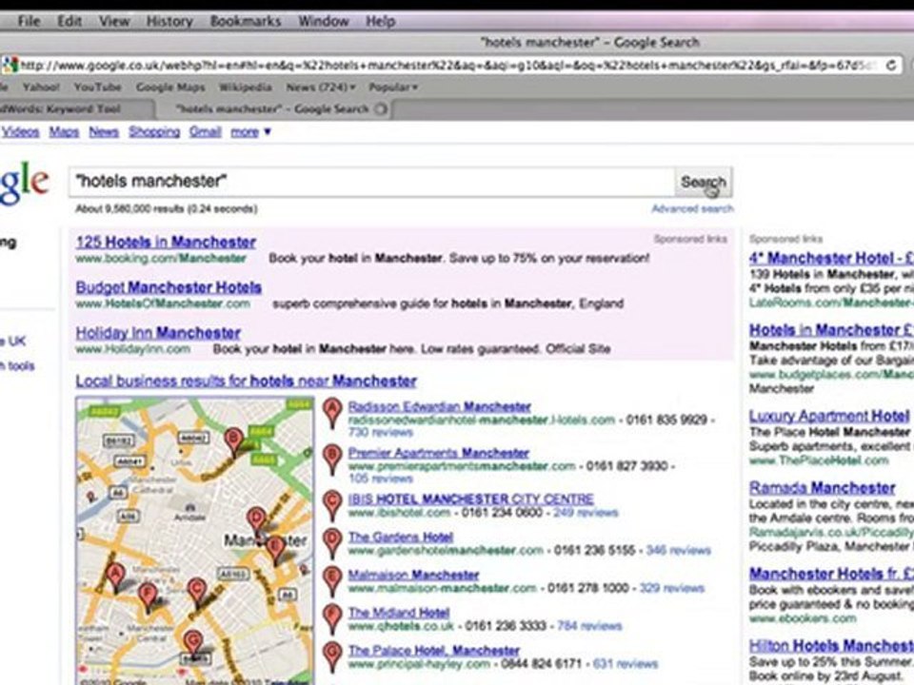The height and width of the screenshot is (685, 914).
Task: Open the Advanced search link
Action: [x=692, y=208]
